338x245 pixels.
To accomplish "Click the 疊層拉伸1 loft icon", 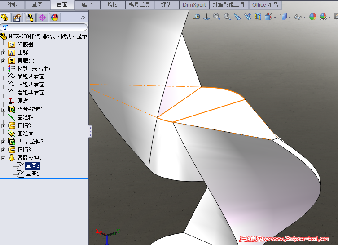I will 11,158.
